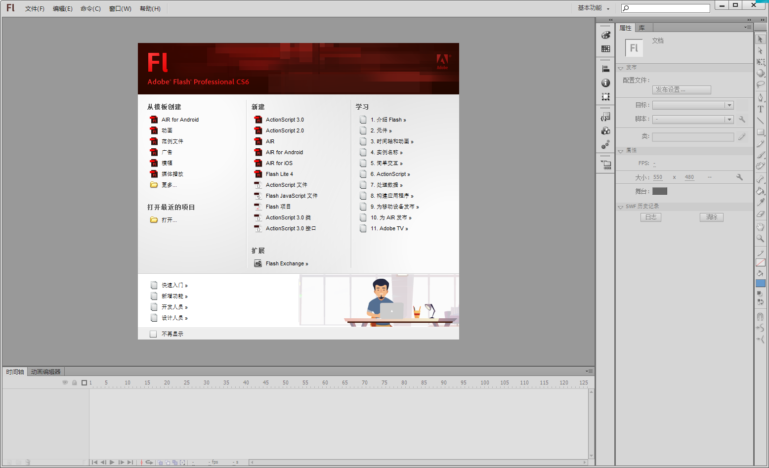Screen dimensions: 769x468
Task: Toggle Onion Skin in timeline
Action: click(x=161, y=463)
